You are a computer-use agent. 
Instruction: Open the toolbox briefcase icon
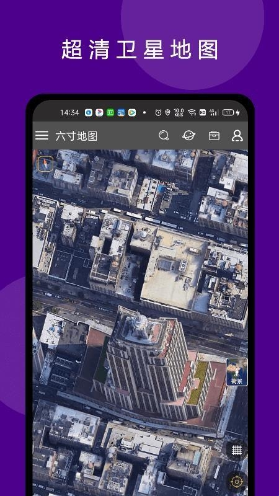(x=214, y=135)
